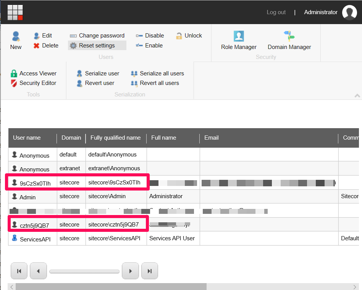Click the Administrator account name

point(321,12)
